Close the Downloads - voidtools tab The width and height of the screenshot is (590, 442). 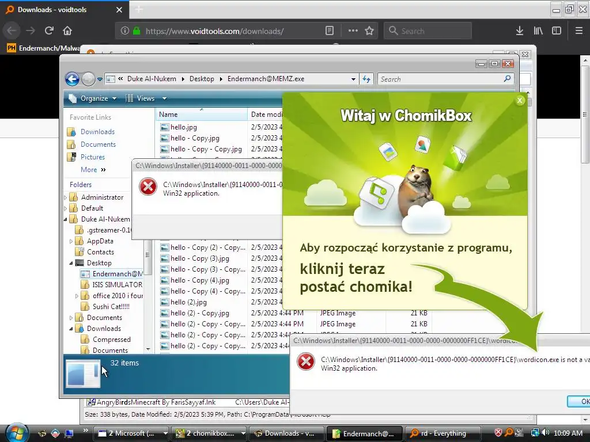119,10
